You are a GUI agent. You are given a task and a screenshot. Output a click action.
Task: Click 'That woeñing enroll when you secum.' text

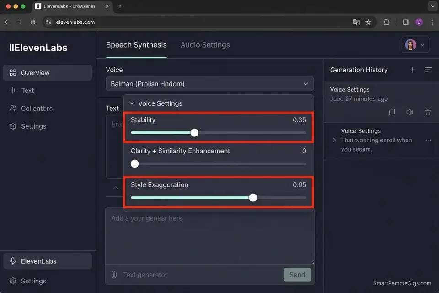[376, 145]
